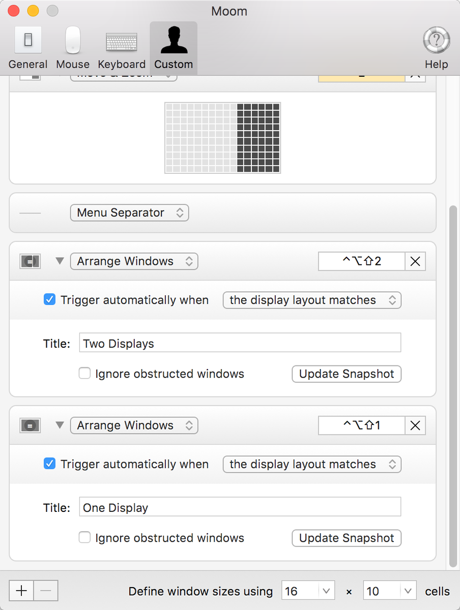Open the General preferences tab

coord(28,48)
